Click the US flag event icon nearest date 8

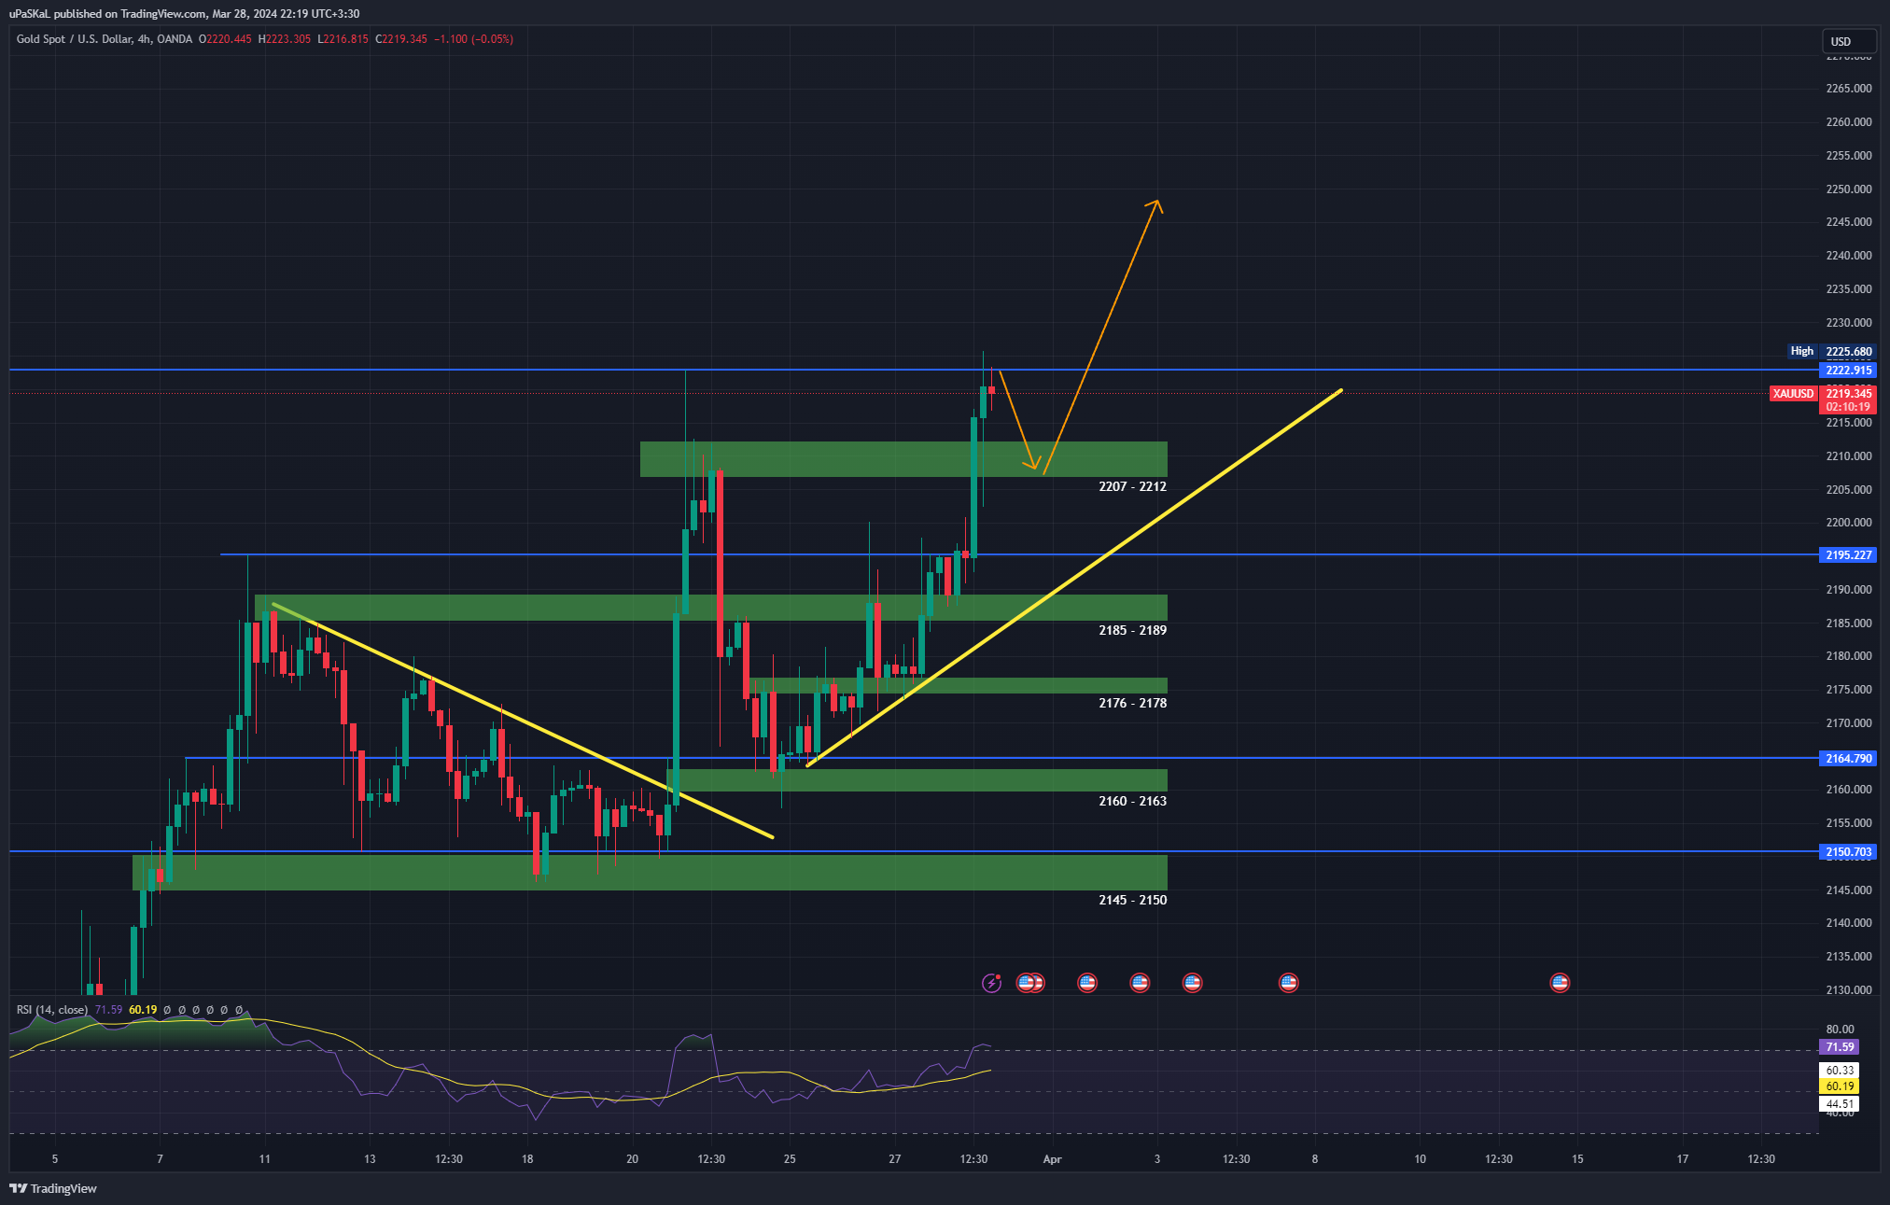tap(1289, 982)
